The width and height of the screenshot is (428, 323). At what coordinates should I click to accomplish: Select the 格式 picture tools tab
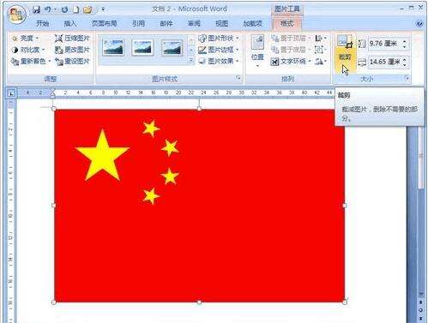tap(286, 23)
